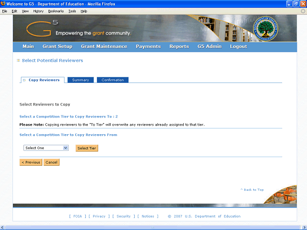Select the Copy Reviewers tab
The width and height of the screenshot is (307, 230).
(43, 80)
